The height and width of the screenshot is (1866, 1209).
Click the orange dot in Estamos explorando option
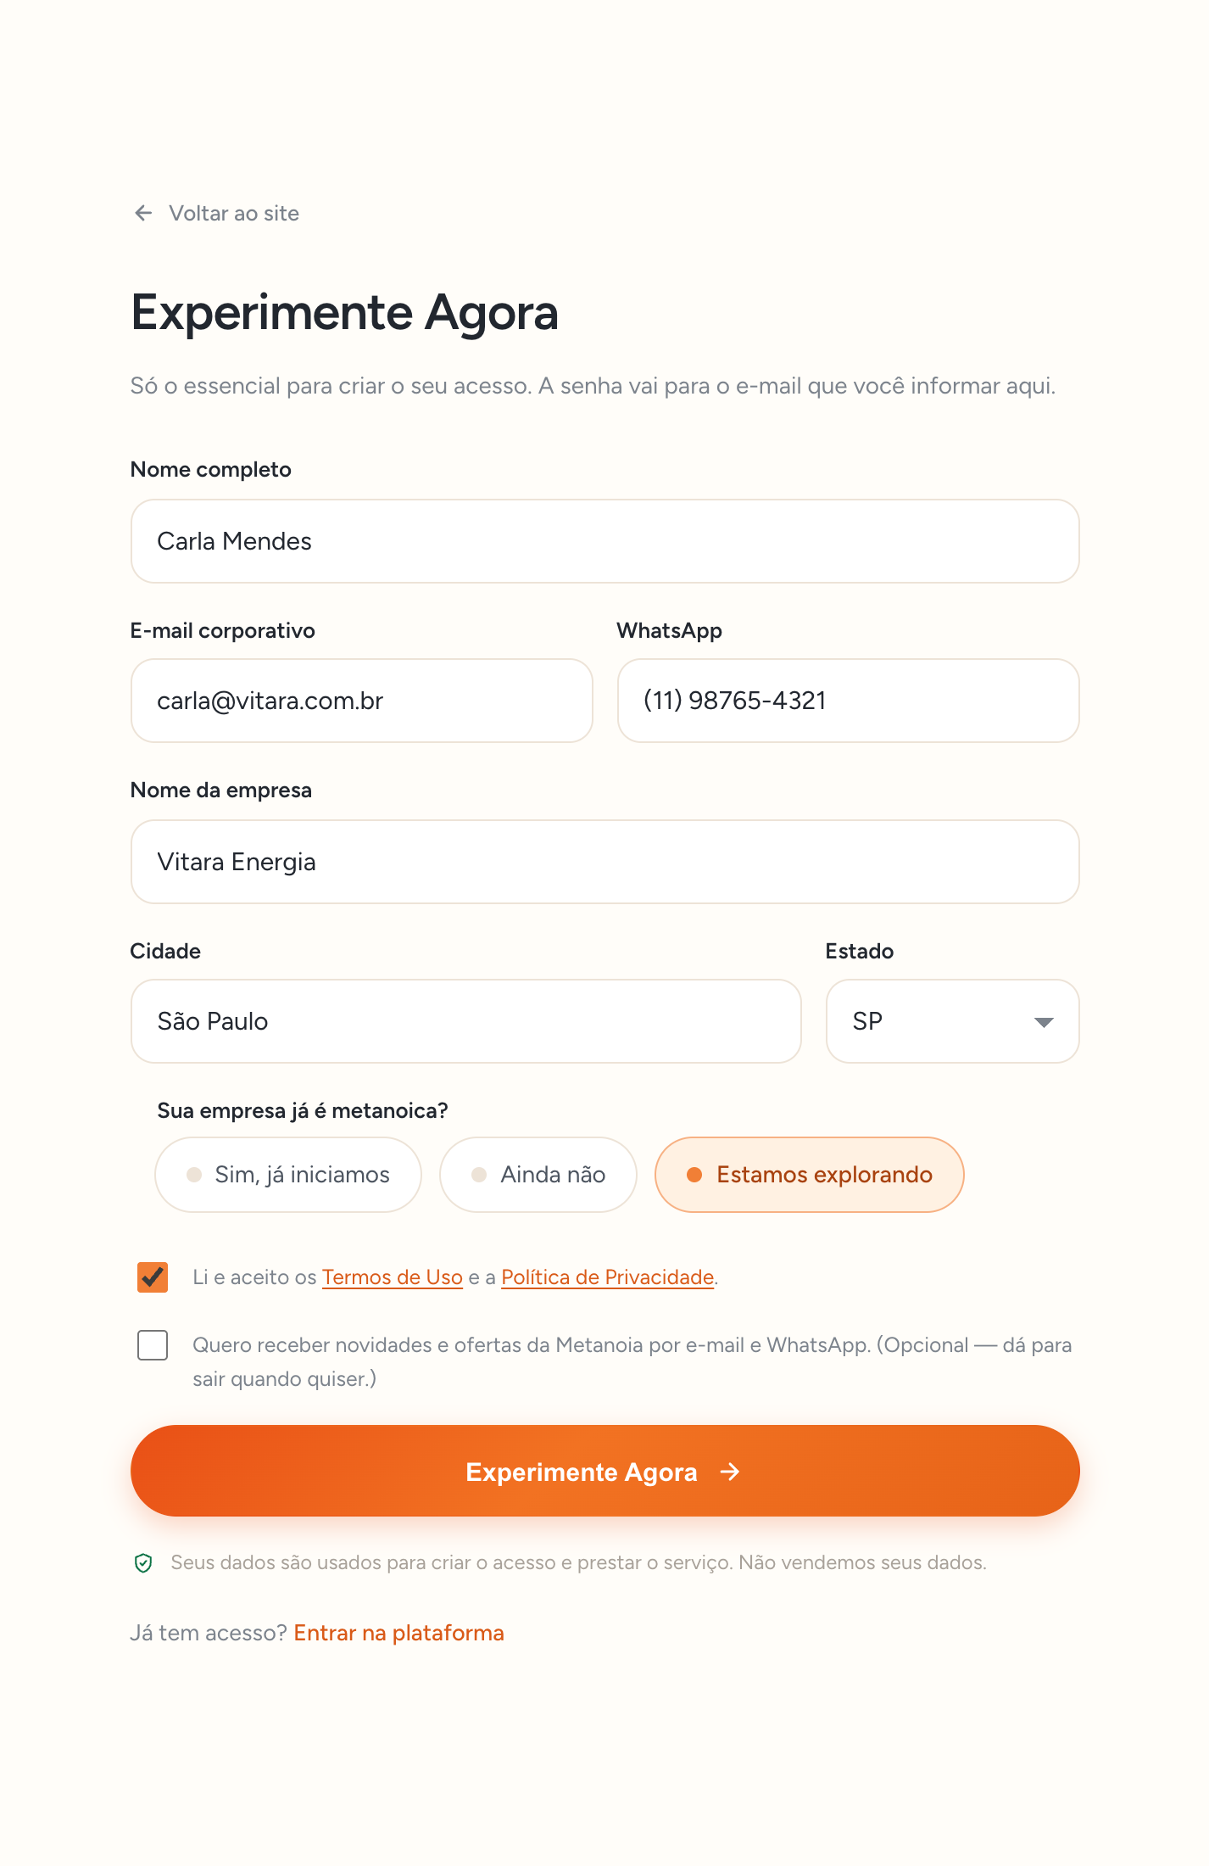tap(694, 1175)
